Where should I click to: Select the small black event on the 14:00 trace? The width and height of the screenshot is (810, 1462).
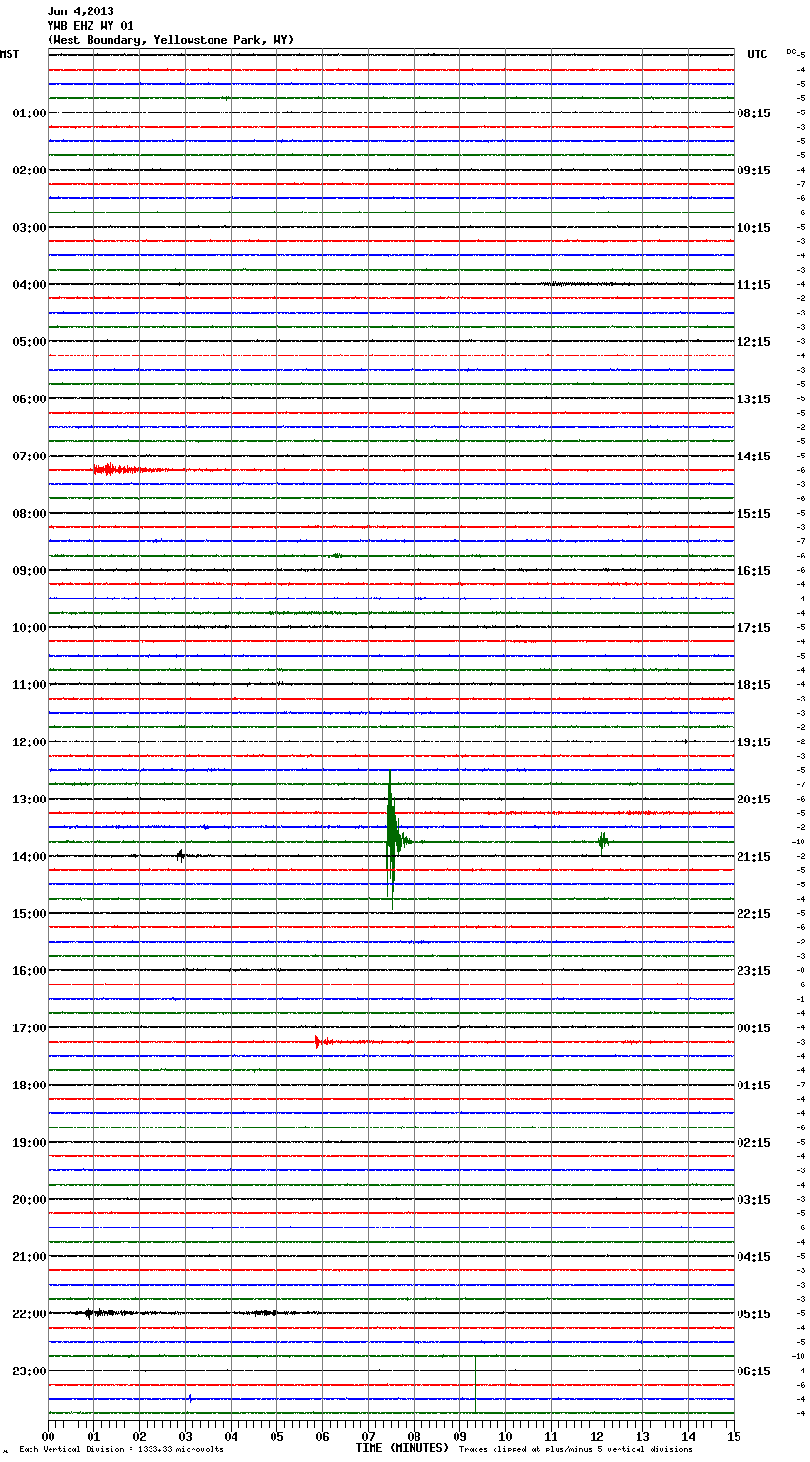[x=180, y=855]
